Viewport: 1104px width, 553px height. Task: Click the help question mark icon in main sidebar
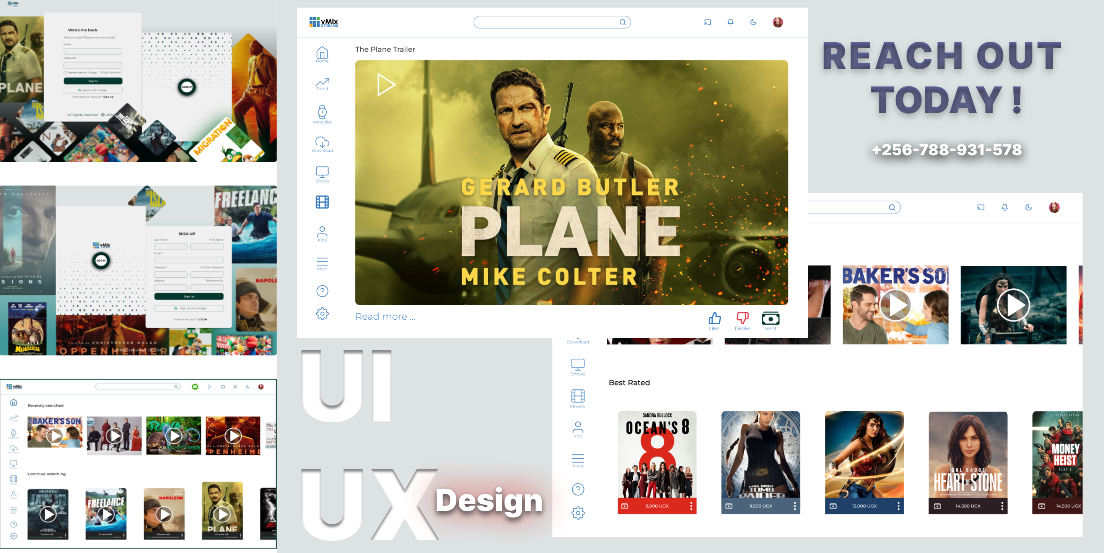pos(322,291)
